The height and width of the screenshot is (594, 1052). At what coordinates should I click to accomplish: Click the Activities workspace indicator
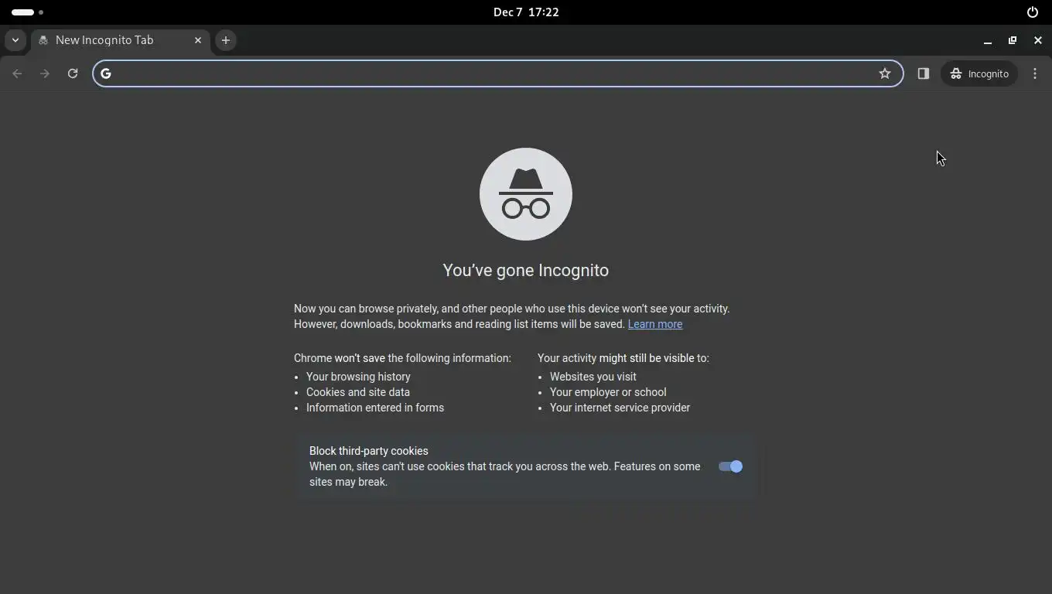pos(27,12)
